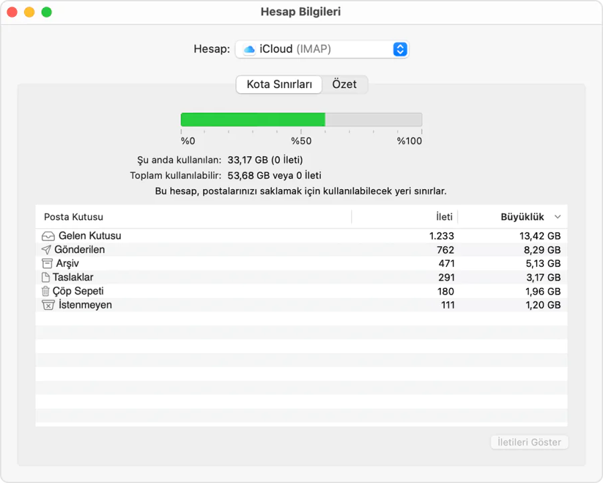Click the document icon beside Taslaklar

[47, 277]
